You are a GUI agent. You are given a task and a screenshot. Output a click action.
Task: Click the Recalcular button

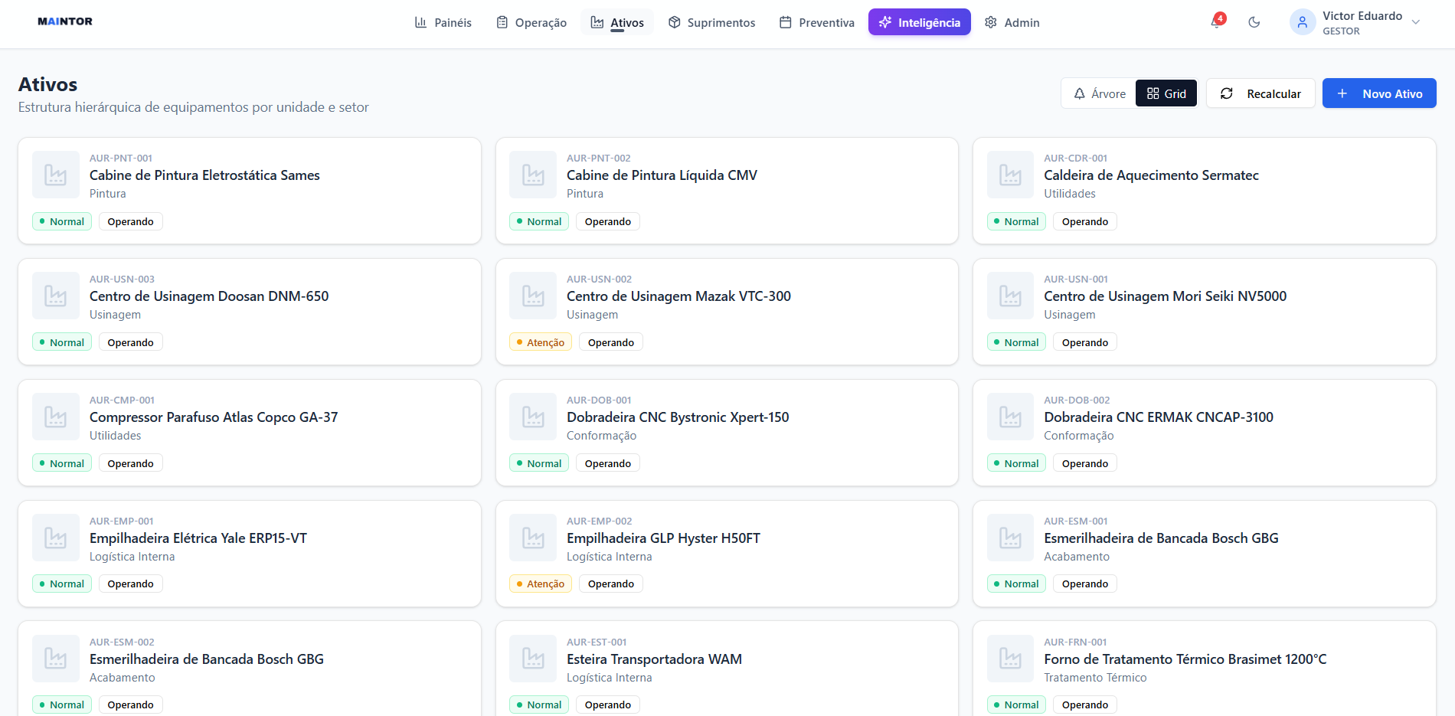tap(1260, 93)
